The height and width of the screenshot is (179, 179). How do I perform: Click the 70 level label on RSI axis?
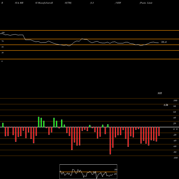coord(3,41)
